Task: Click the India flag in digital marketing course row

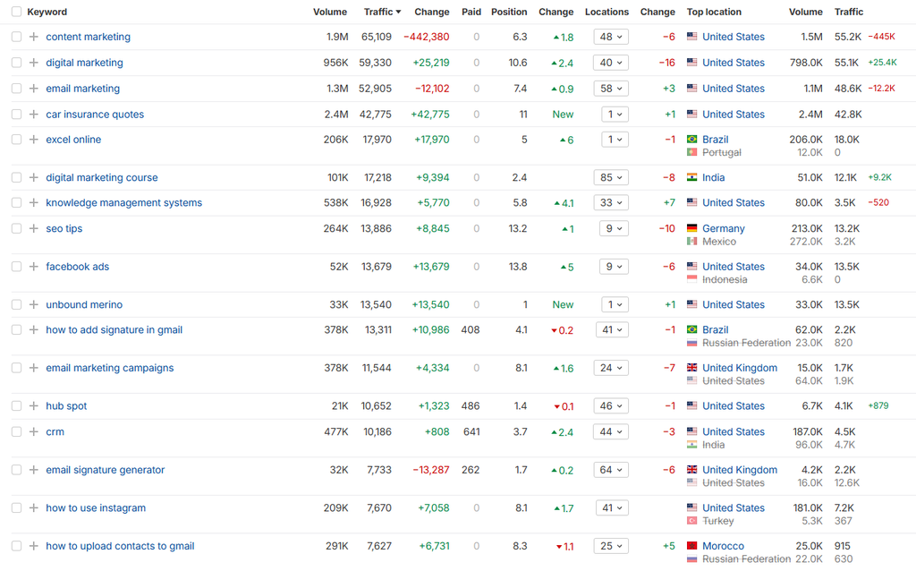Action: (x=691, y=177)
